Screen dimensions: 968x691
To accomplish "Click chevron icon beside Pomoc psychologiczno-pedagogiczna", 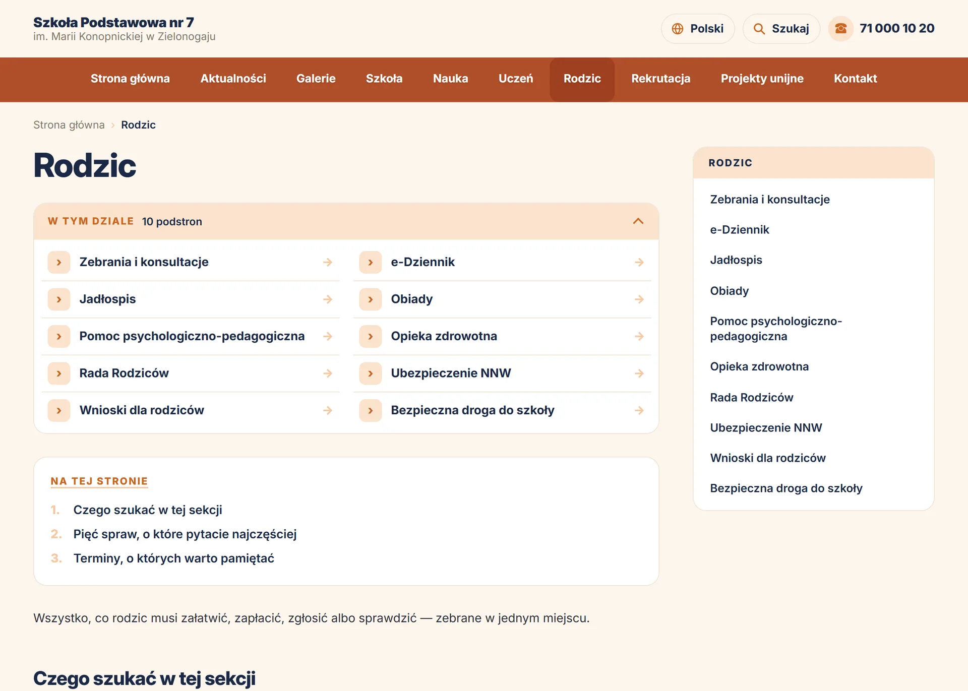I will coord(59,336).
